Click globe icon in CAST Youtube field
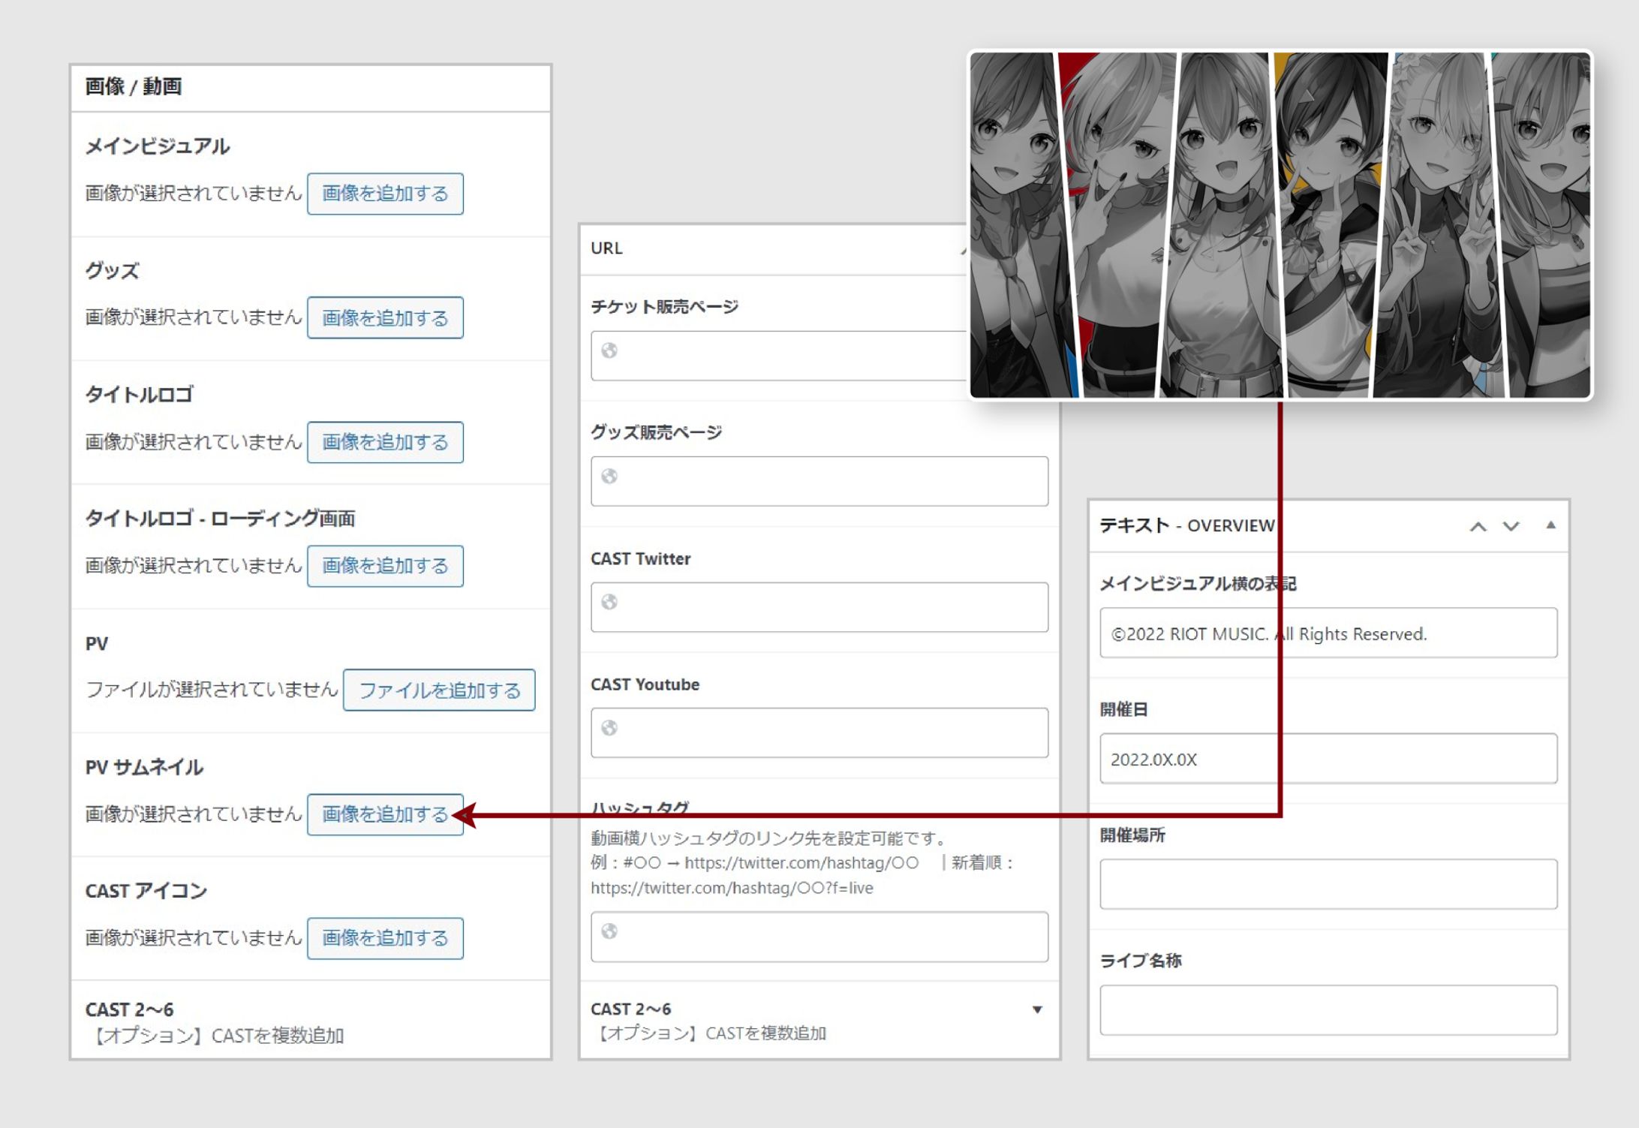Image resolution: width=1639 pixels, height=1128 pixels. click(x=609, y=728)
